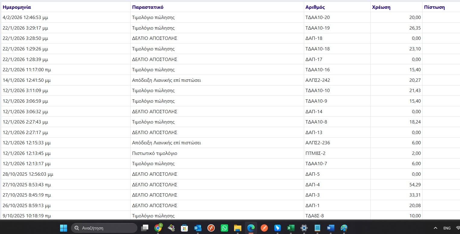Open the Windows Start menu
Screen dimensions: 460x234
pyautogui.click(x=63, y=228)
